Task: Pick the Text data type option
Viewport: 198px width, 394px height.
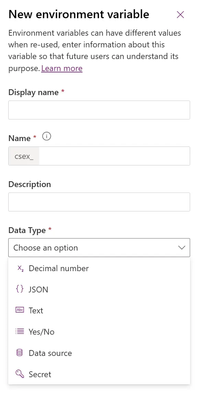Action: pos(99,311)
